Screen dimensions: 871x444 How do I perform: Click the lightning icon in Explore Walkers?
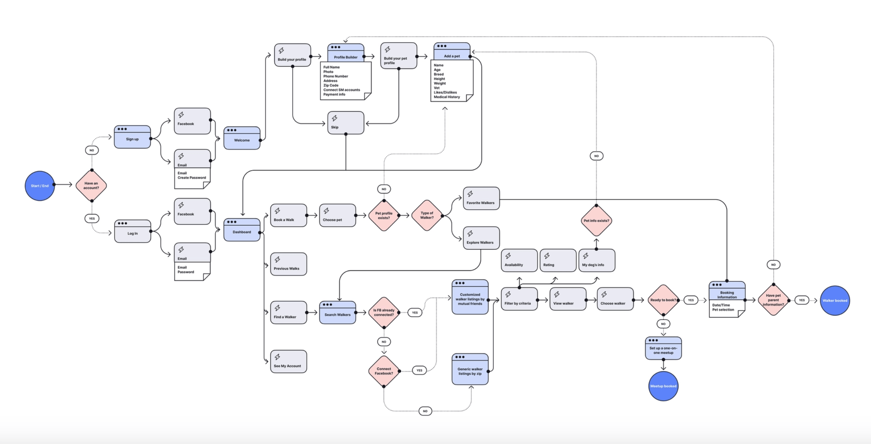click(470, 234)
